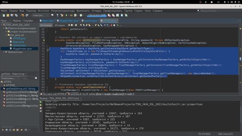Click the volume icon in the system tray
This screenshot has height=136, width=242.
pos(231,2)
